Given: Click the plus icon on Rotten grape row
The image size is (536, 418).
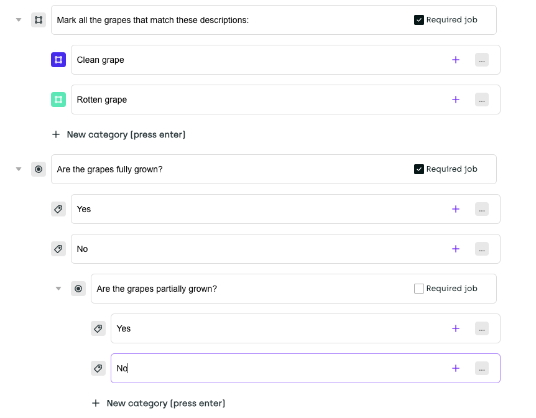Looking at the screenshot, I should pos(456,100).
